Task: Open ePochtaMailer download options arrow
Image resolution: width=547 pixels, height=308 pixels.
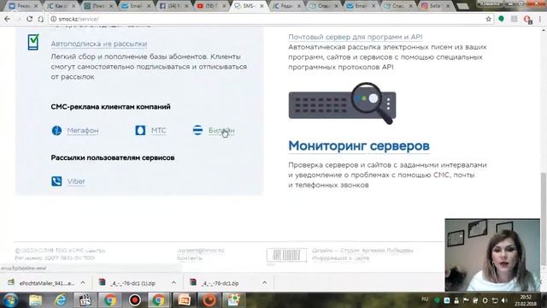Action: point(83,282)
